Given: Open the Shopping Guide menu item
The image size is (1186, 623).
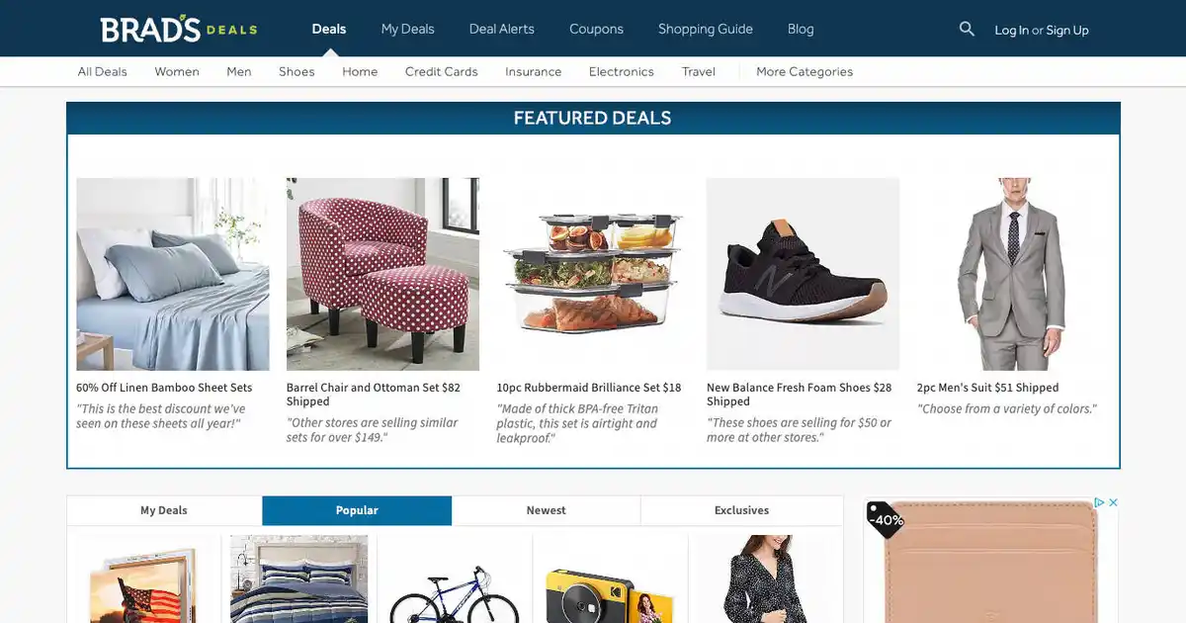Looking at the screenshot, I should pos(706,29).
